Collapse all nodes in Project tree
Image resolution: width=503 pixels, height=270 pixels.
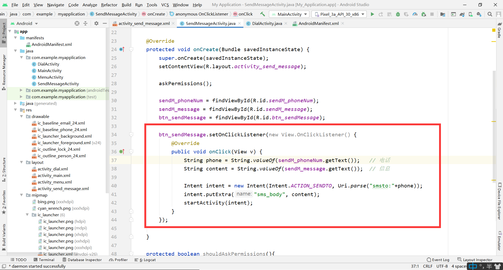point(85,23)
